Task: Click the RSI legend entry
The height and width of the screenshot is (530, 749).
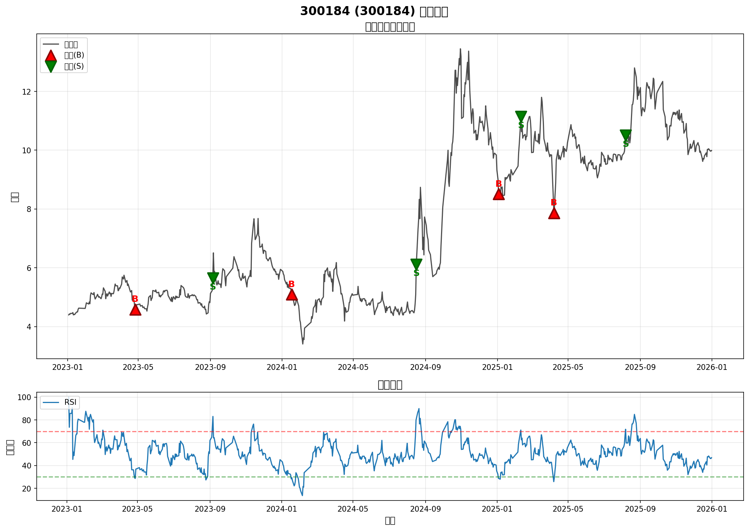Action: tap(71, 402)
